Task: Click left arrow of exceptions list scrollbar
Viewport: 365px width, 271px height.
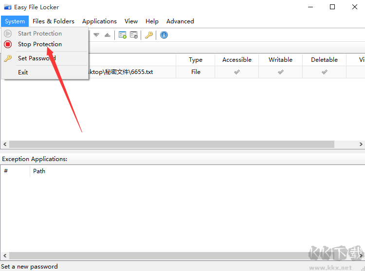Action: click(5, 255)
